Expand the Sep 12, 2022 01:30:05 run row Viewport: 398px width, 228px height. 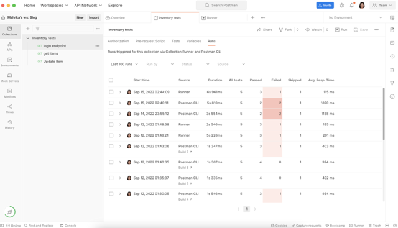pyautogui.click(x=120, y=194)
